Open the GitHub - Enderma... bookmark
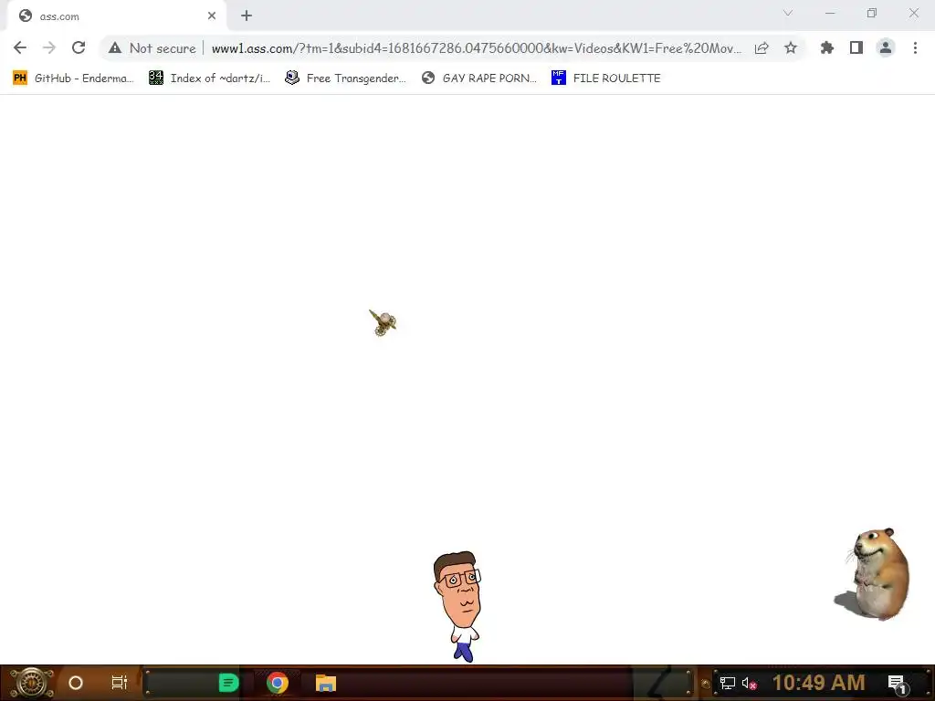This screenshot has width=935, height=701. coord(73,78)
